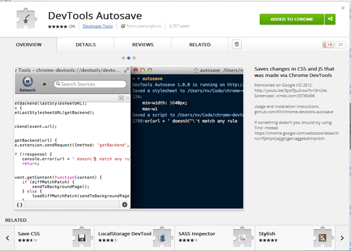Click the trash can remove icon

pos(236,44)
